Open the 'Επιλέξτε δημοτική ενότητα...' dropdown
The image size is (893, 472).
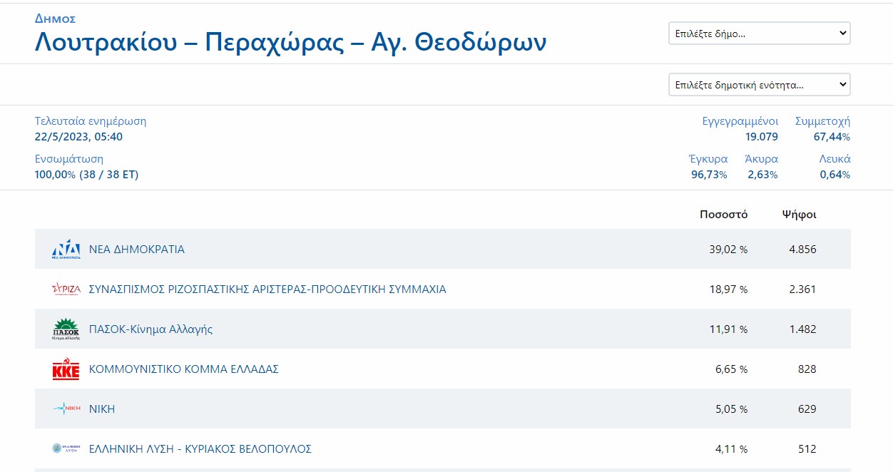click(x=759, y=85)
